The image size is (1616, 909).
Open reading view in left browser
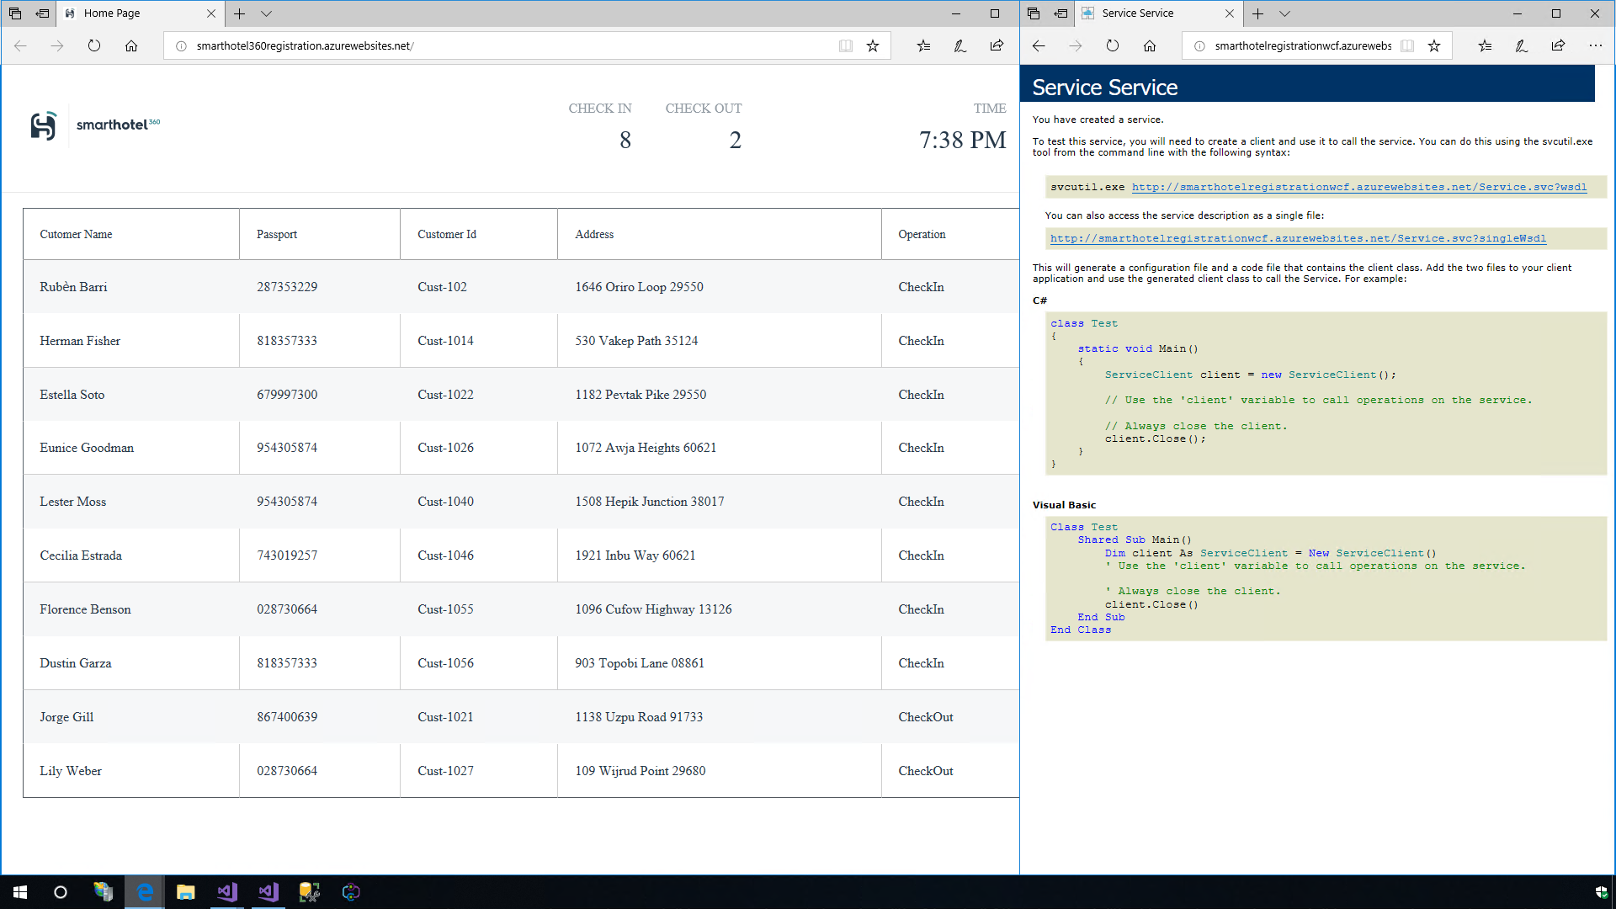point(846,46)
